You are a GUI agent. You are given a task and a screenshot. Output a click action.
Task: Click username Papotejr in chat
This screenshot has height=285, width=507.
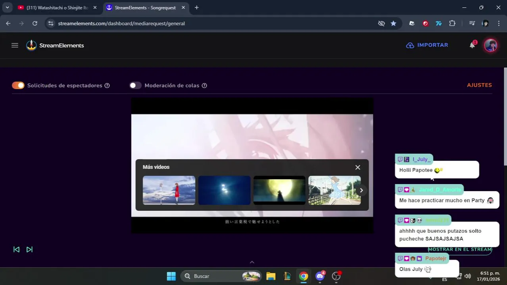436,258
